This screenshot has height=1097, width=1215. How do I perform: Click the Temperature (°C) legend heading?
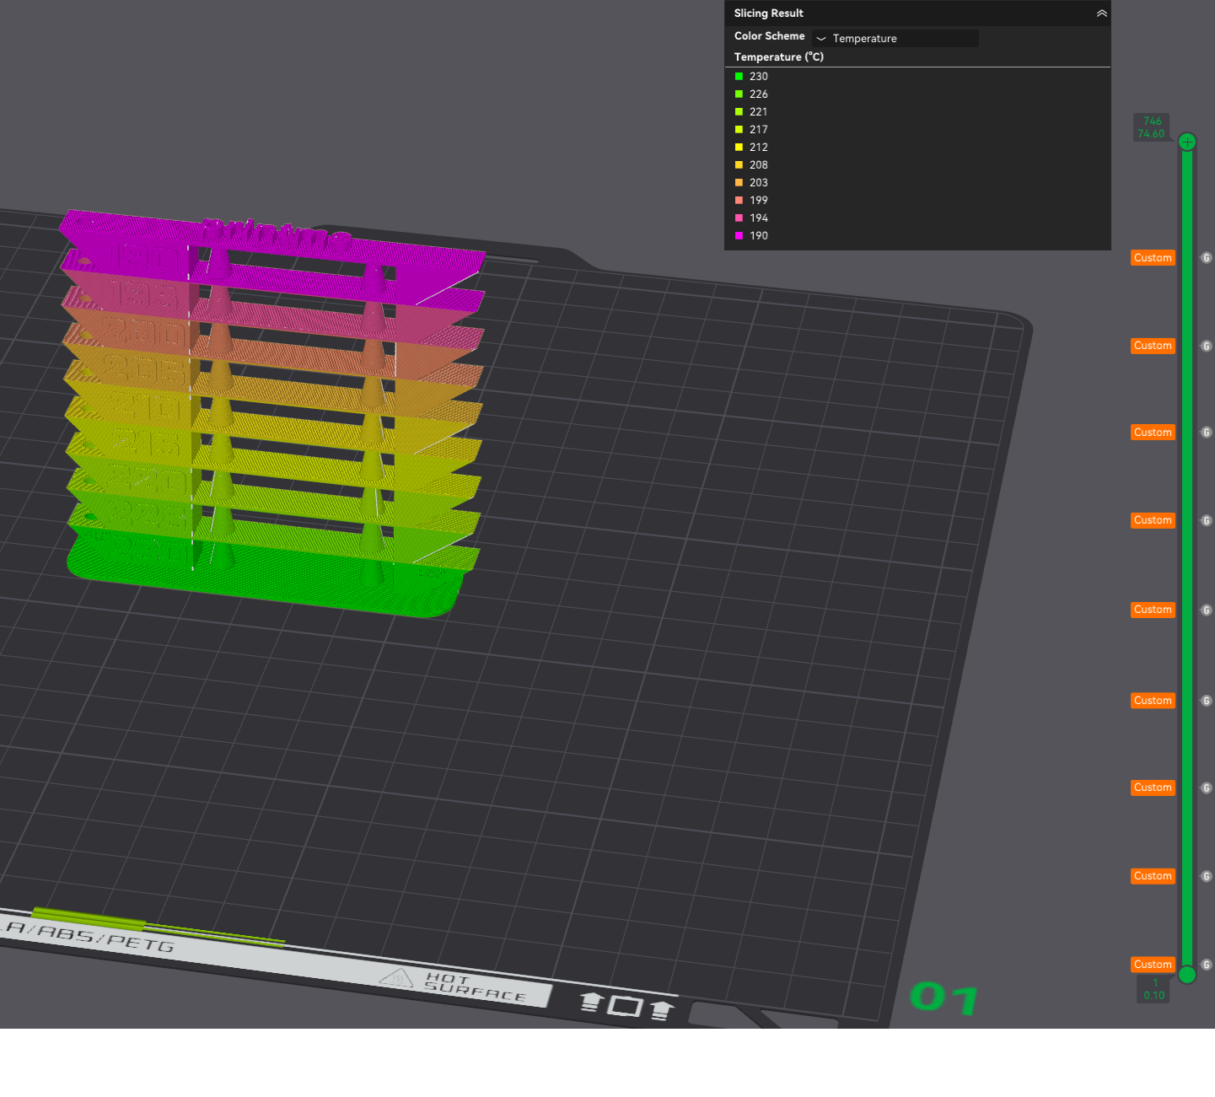click(778, 57)
